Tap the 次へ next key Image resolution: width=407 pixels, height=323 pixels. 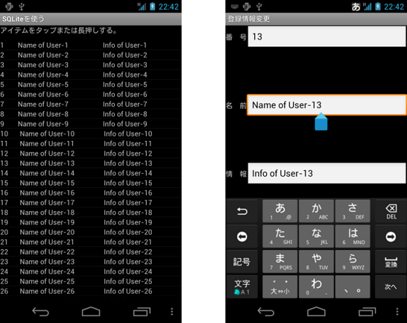point(391,287)
